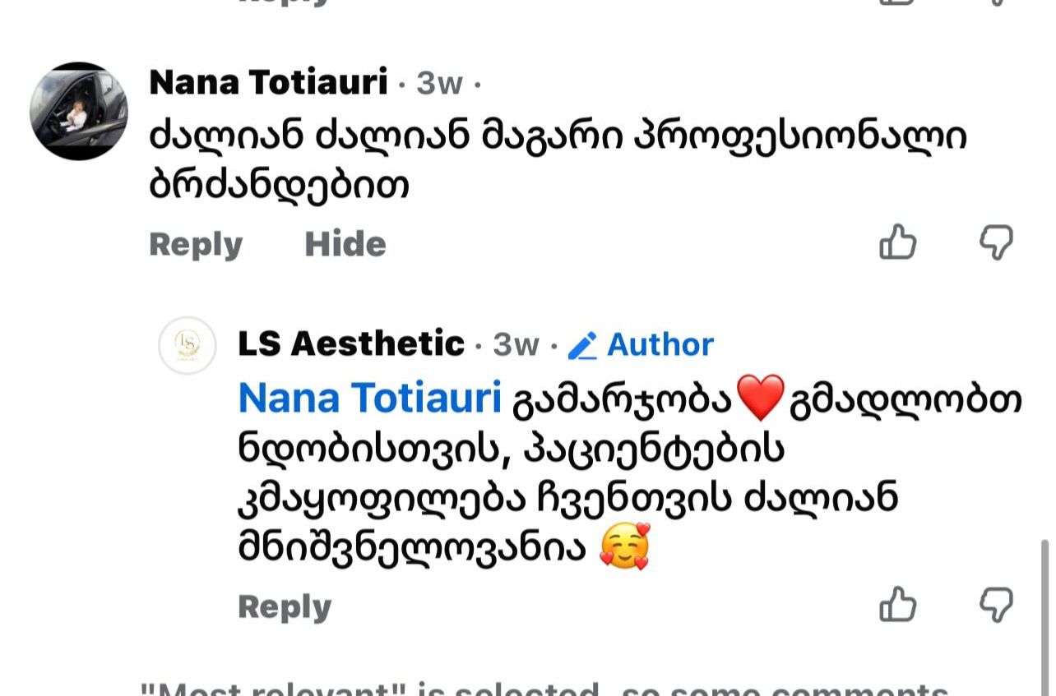1056x696 pixels.
Task: Dislike Nana Totiauri's comment with thumbs down
Action: 996,243
